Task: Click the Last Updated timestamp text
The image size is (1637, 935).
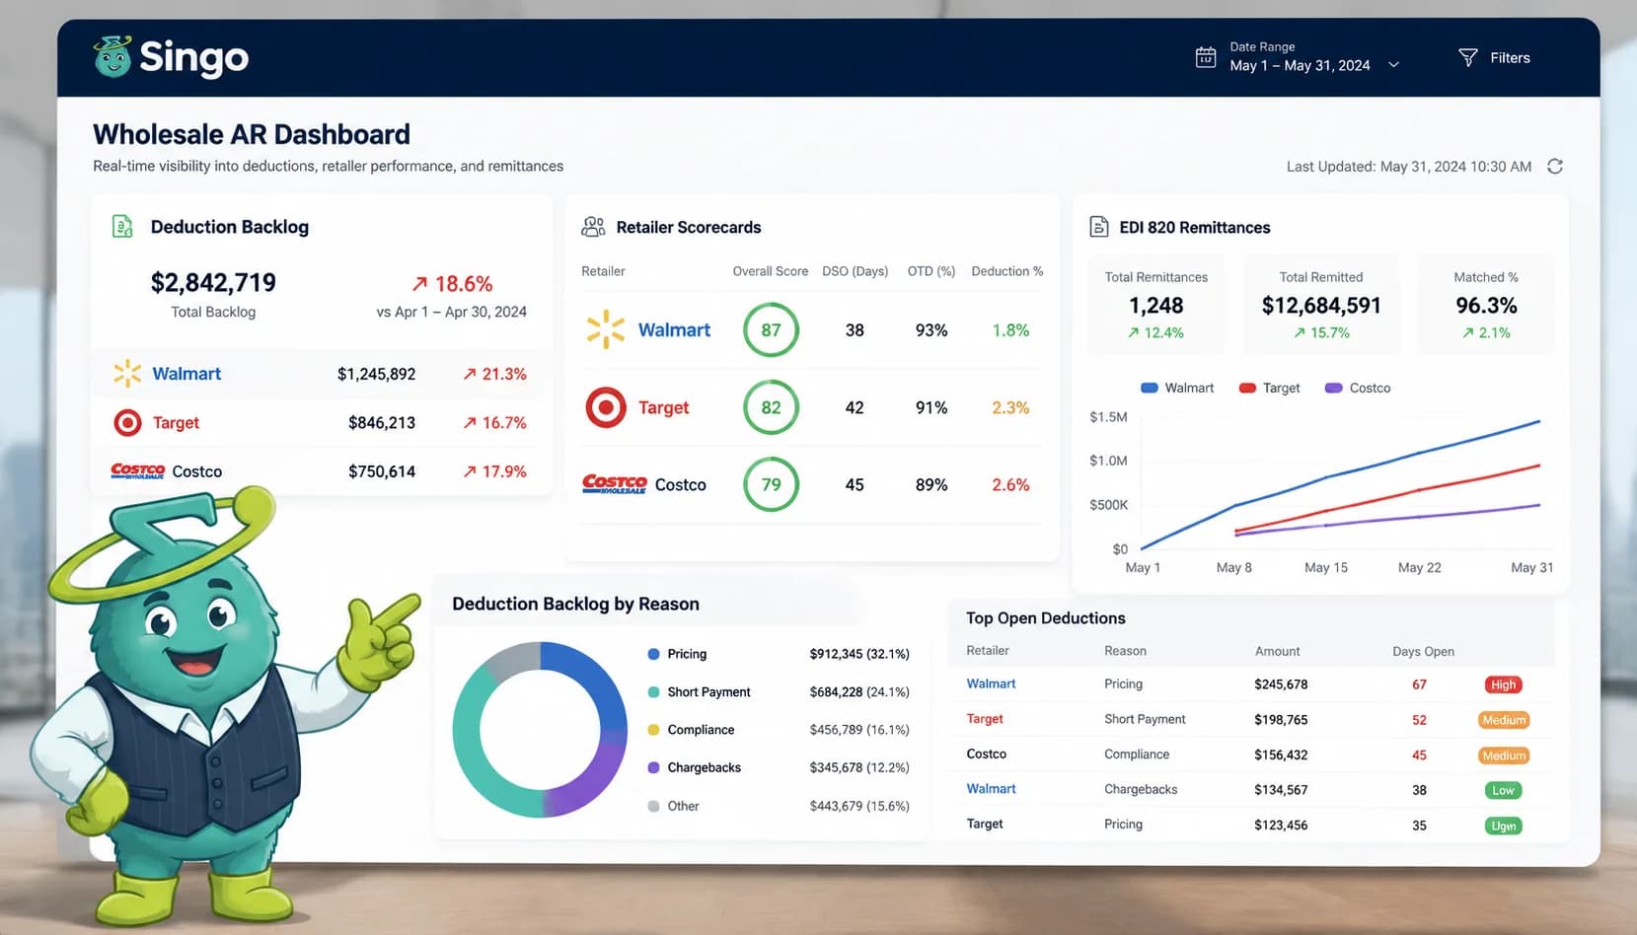Action: pos(1408,167)
